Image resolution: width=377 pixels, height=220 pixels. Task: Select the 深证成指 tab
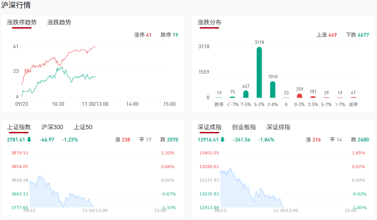click(209, 127)
